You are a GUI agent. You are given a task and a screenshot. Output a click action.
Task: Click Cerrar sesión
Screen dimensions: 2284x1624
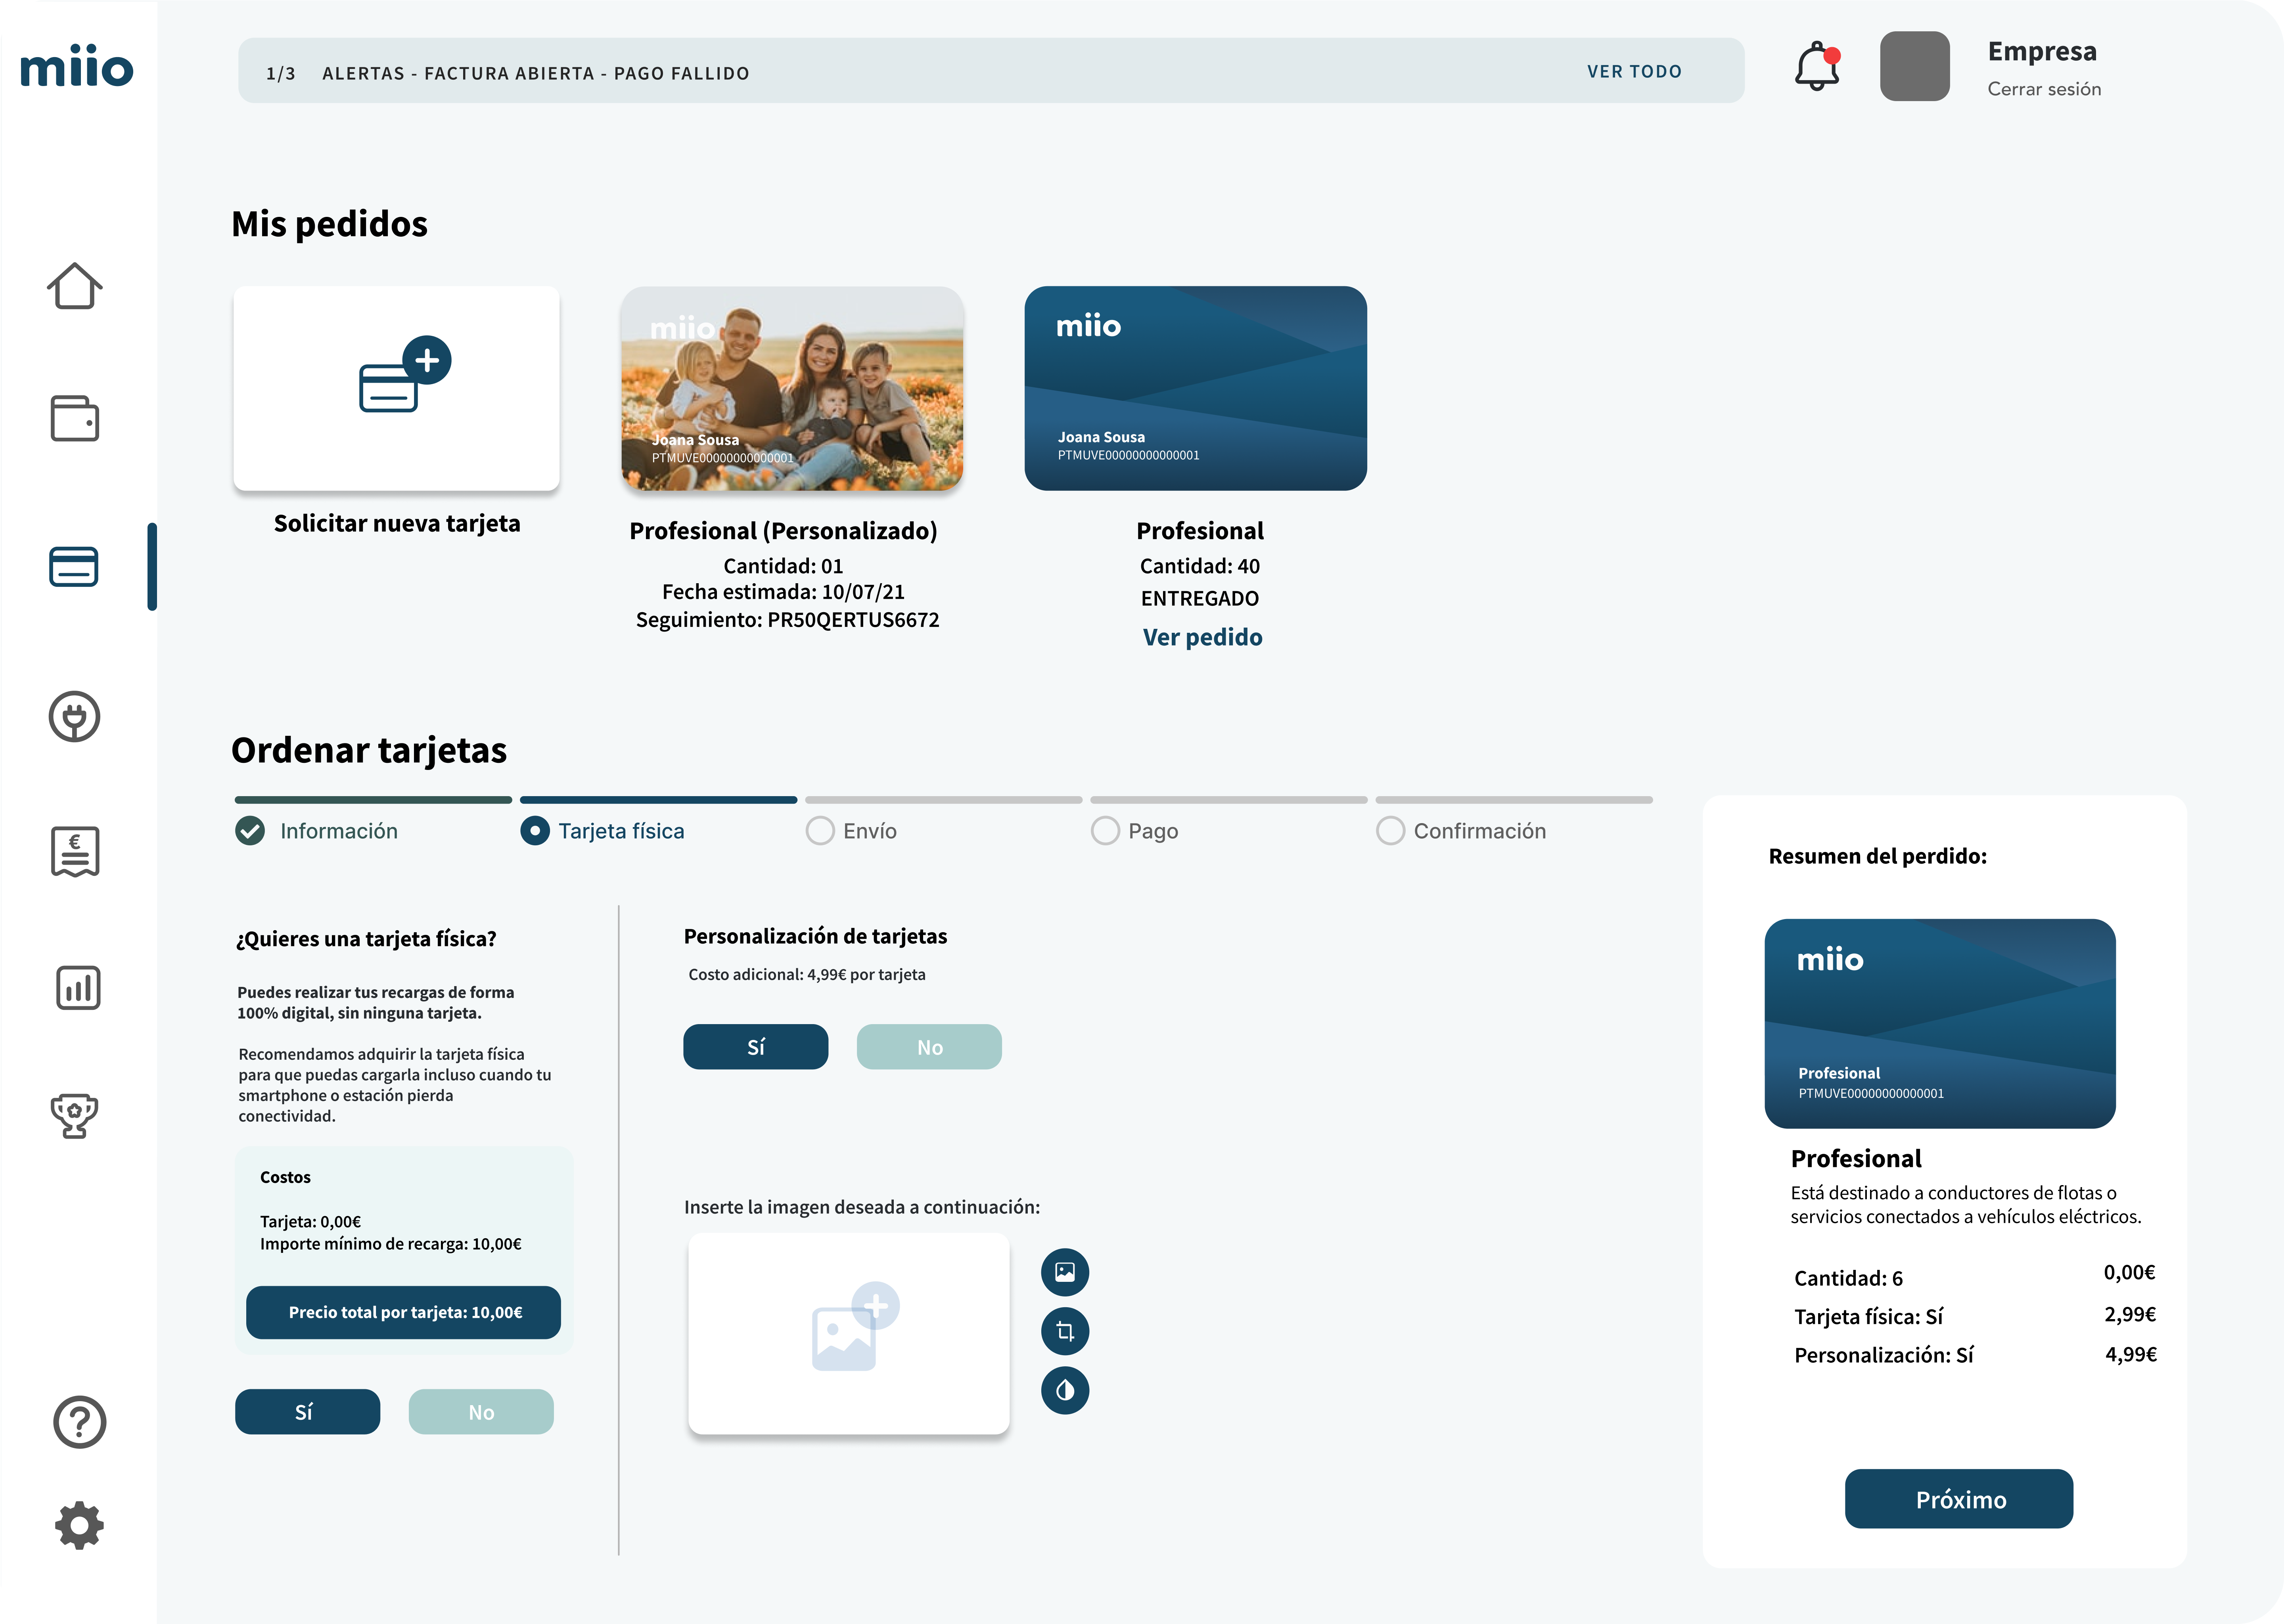coord(2044,89)
